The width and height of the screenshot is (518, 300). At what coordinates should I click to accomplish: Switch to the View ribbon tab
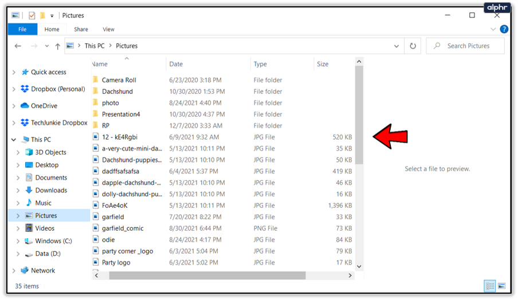(x=108, y=29)
